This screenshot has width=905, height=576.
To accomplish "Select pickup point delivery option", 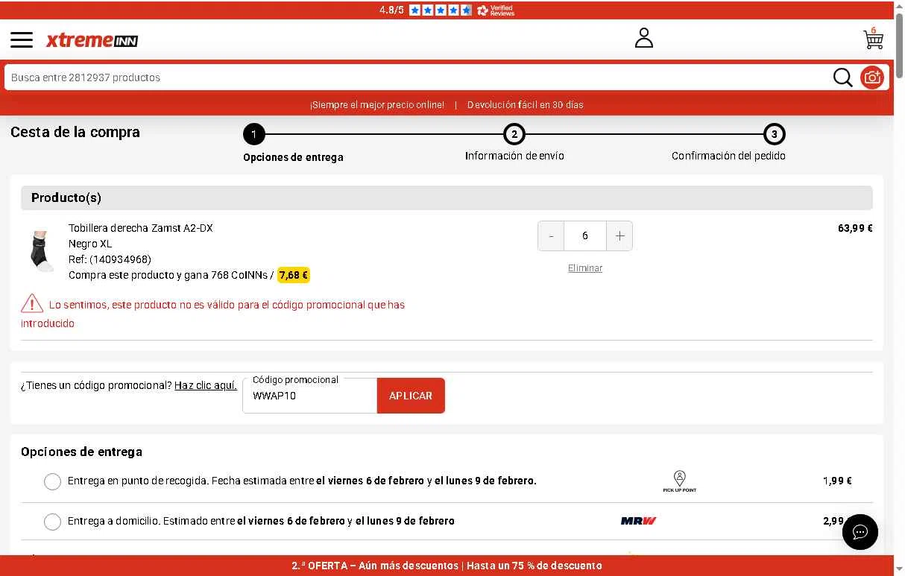I will click(x=52, y=481).
